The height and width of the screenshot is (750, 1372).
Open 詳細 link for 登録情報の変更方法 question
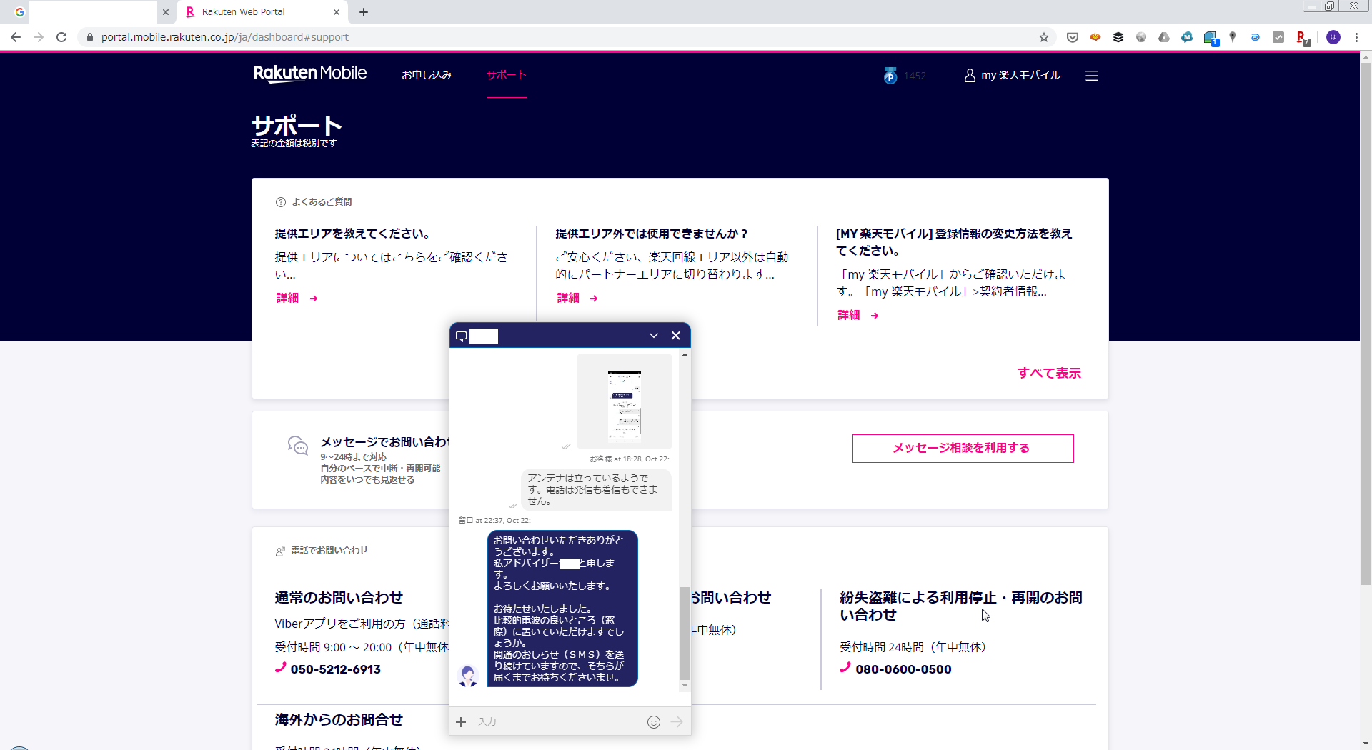tap(858, 315)
